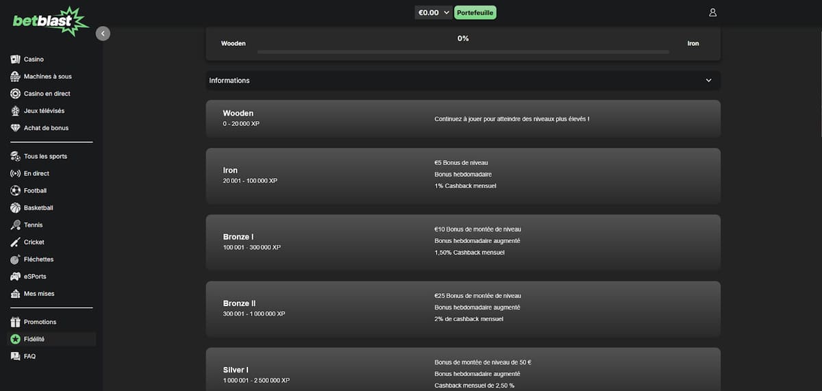Open the Football menu label
The width and height of the screenshot is (822, 391).
35,190
